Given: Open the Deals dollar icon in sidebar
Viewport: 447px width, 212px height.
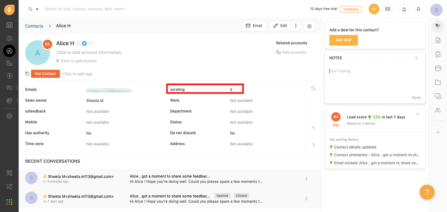Looking at the screenshot, I should pyautogui.click(x=9, y=76).
